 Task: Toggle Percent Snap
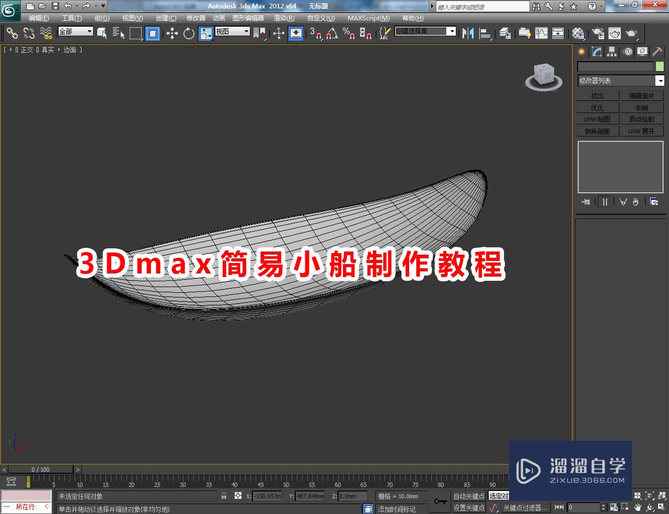pyautogui.click(x=349, y=33)
